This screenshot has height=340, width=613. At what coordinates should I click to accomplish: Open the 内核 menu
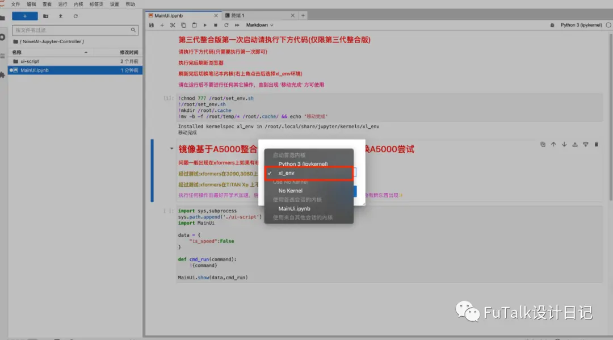[78, 5]
